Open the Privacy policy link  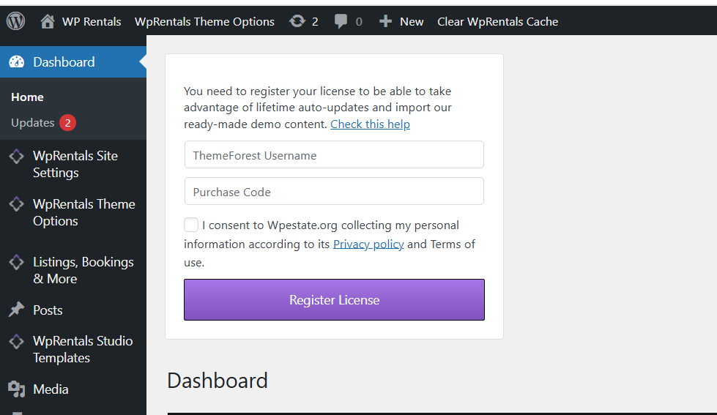pos(368,244)
